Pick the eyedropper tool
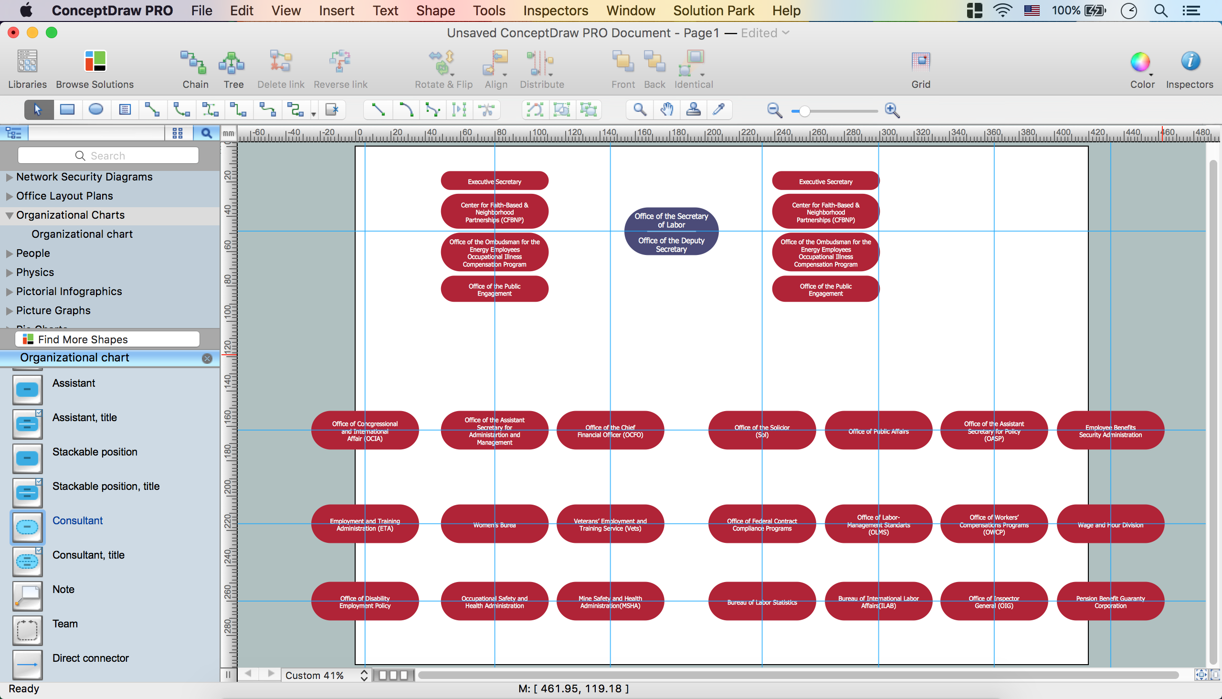1222x699 pixels. pos(718,109)
